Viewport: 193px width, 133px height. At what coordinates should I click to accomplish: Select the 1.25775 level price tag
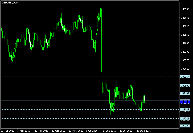click(x=185, y=126)
